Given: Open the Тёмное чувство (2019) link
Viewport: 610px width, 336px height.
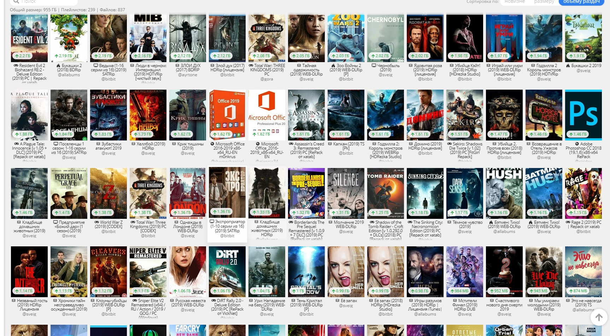Looking at the screenshot, I should click(465, 224).
